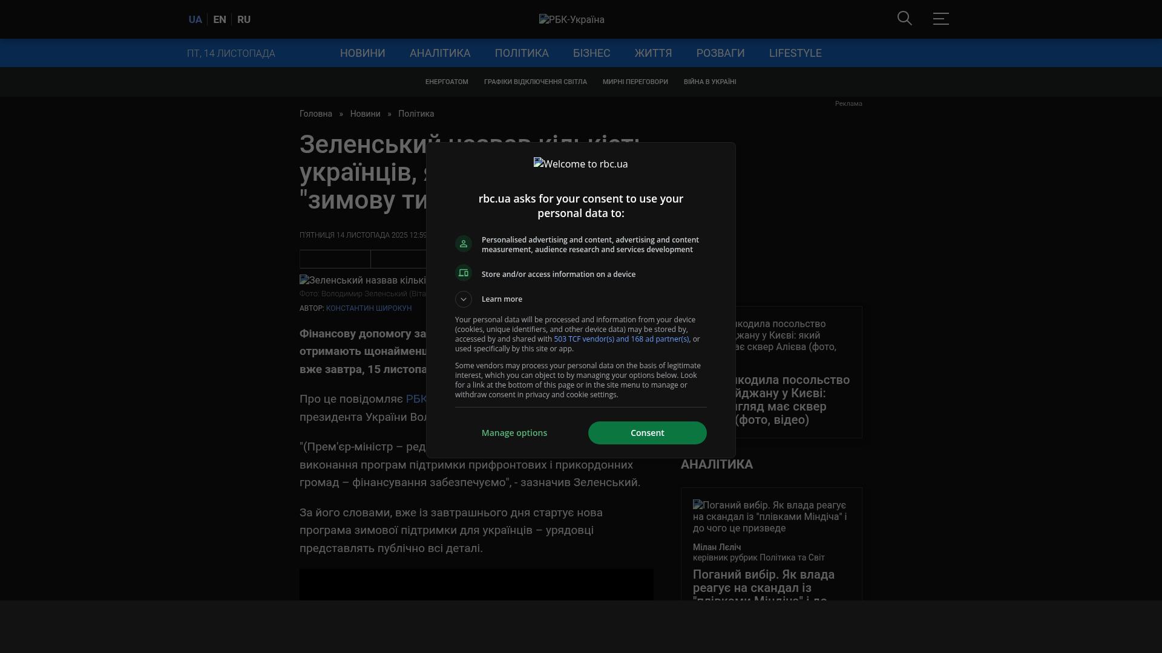Expand Learn more chevron

(x=464, y=299)
